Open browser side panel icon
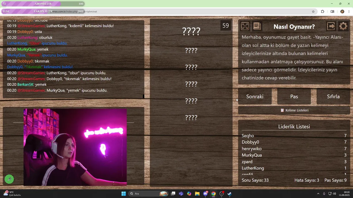 point(332,12)
